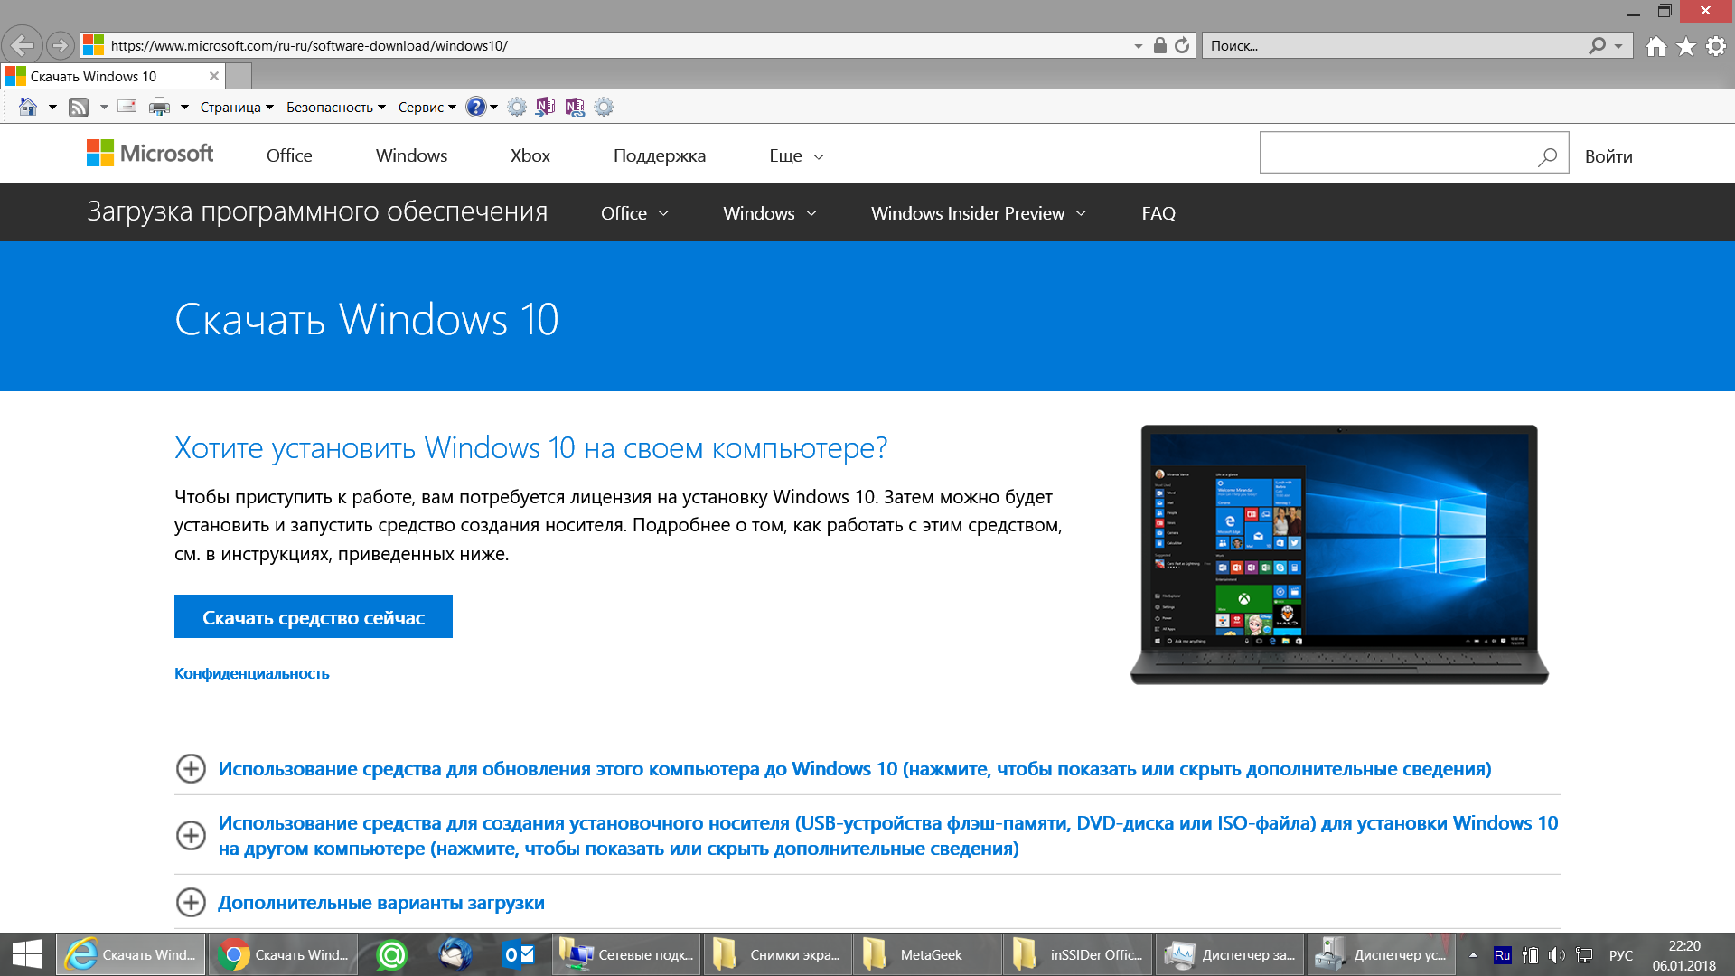Click the RSS feeds icon
The height and width of the screenshot is (976, 1735).
tap(80, 108)
